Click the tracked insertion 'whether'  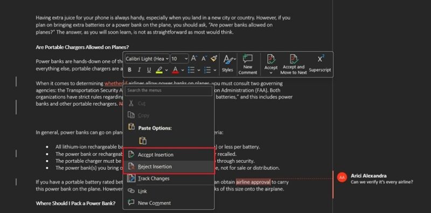113,83
